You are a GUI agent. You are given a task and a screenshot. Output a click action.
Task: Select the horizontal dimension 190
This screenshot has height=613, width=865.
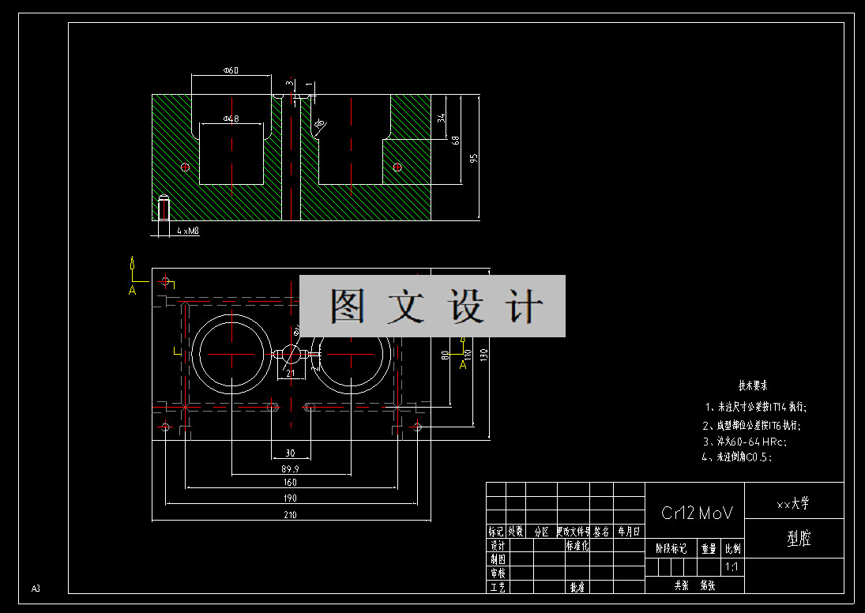coord(290,498)
